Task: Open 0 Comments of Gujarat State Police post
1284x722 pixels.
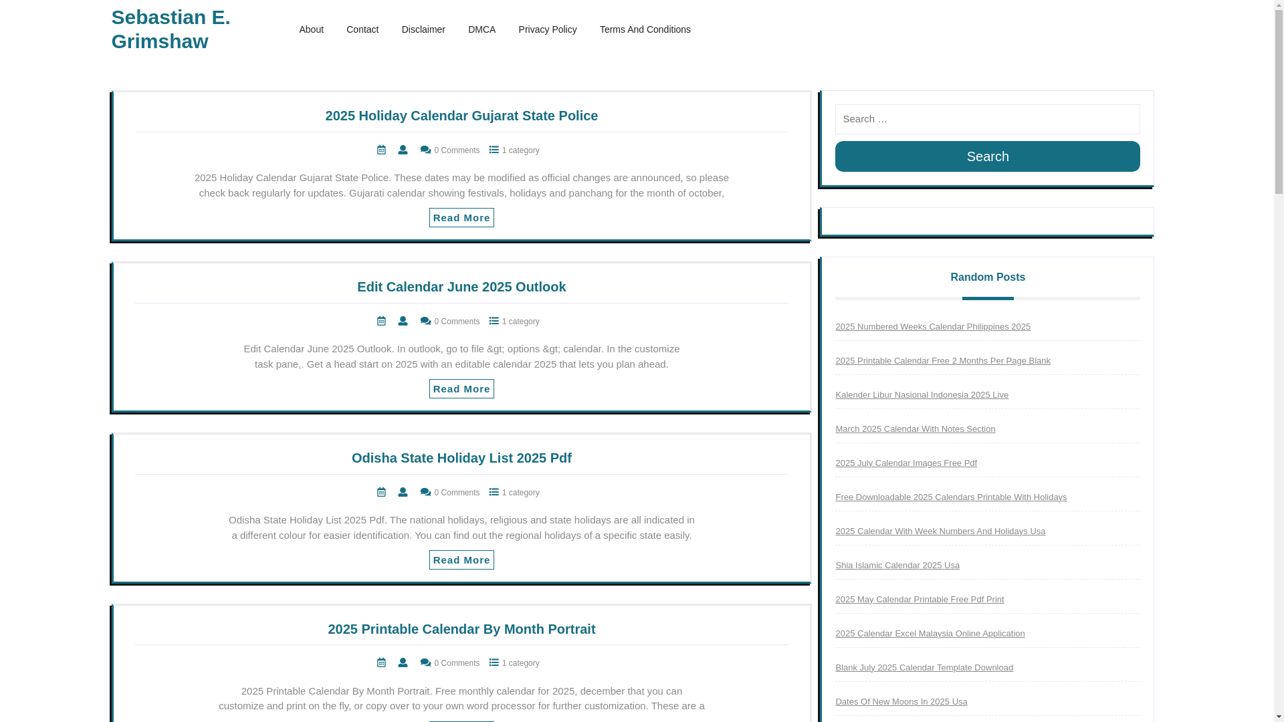Action: coord(457,150)
